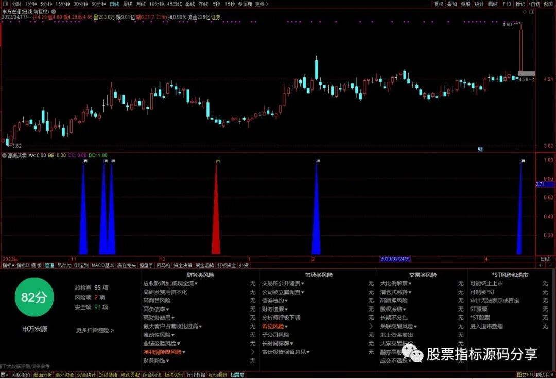Click the 画线 toolbar button
Viewport: 556px width, 379px height.
coord(493,4)
